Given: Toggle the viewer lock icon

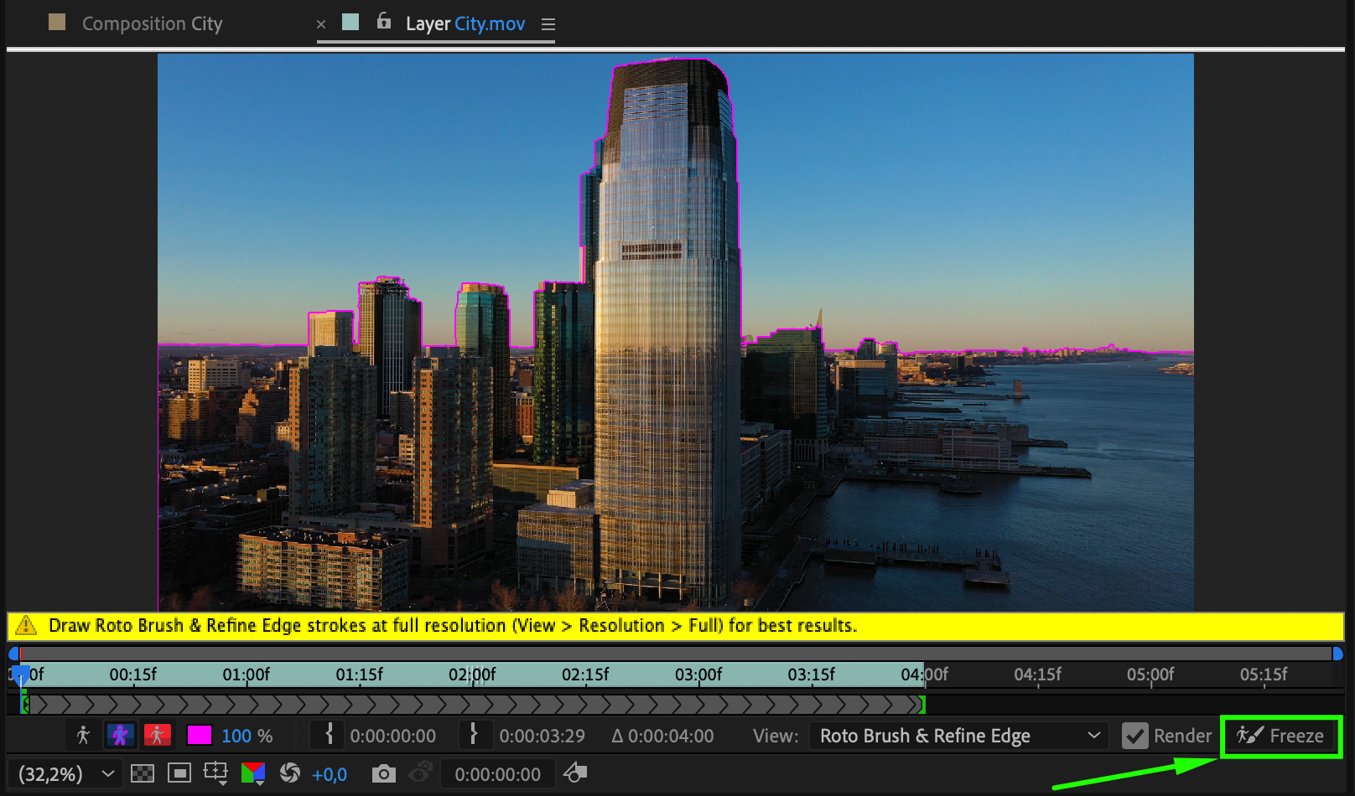Looking at the screenshot, I should pyautogui.click(x=384, y=22).
